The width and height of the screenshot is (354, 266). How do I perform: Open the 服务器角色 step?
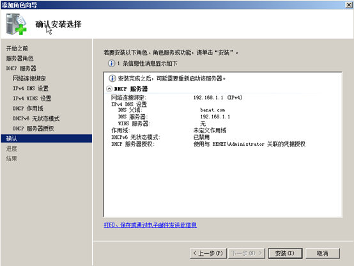(20, 59)
